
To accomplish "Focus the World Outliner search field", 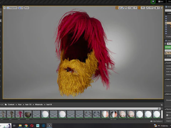I will 168,10.
